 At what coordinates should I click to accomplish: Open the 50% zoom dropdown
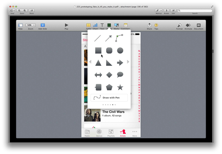pos(31,25)
